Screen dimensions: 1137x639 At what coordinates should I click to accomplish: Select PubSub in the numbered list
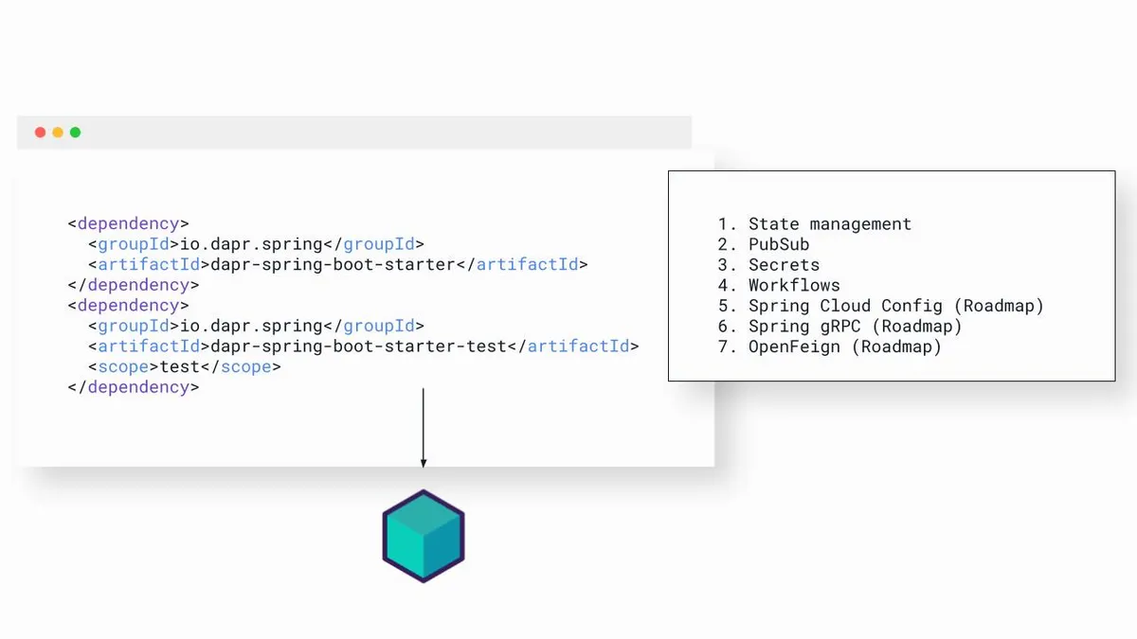click(x=778, y=244)
